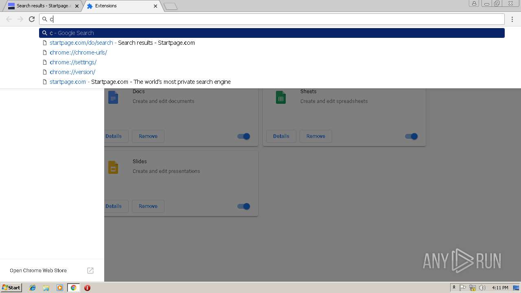Click the Chrome taskbar icon

coord(73,288)
